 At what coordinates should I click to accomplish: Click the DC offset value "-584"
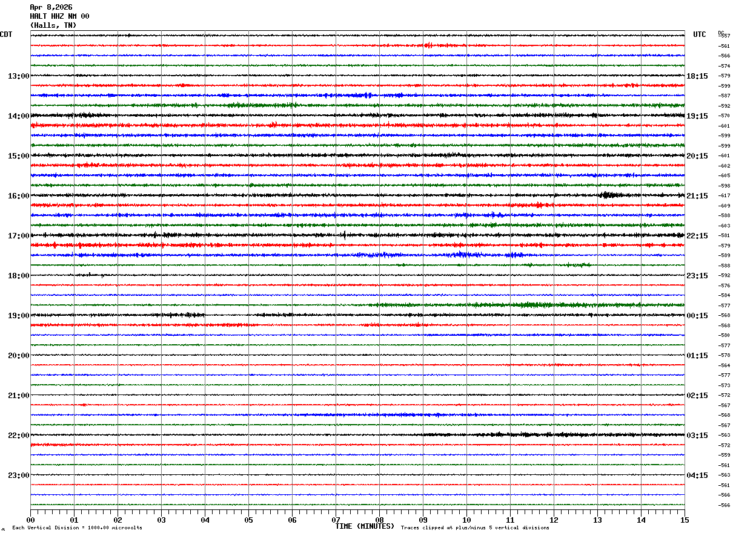pyautogui.click(x=724, y=296)
